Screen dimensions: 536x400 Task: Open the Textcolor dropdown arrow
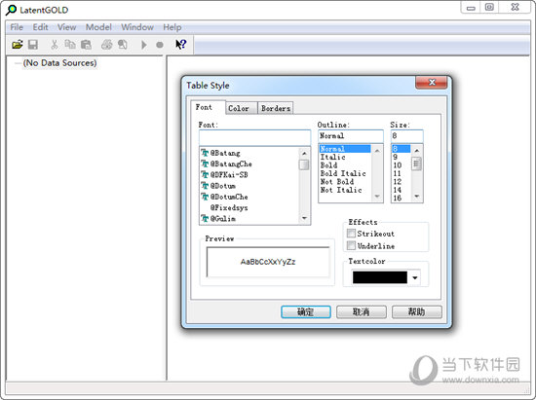[x=414, y=277]
